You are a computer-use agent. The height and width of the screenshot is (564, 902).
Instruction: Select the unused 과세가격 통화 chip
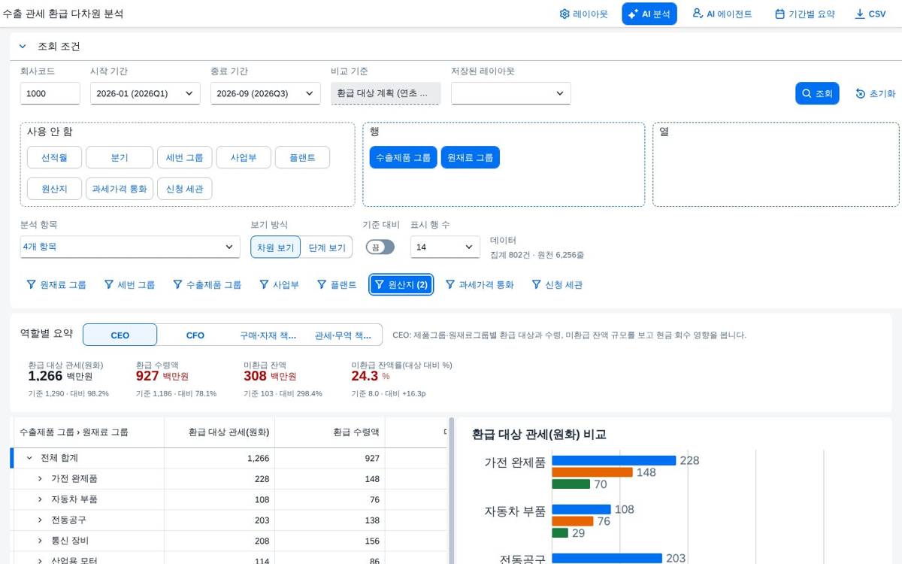120,189
